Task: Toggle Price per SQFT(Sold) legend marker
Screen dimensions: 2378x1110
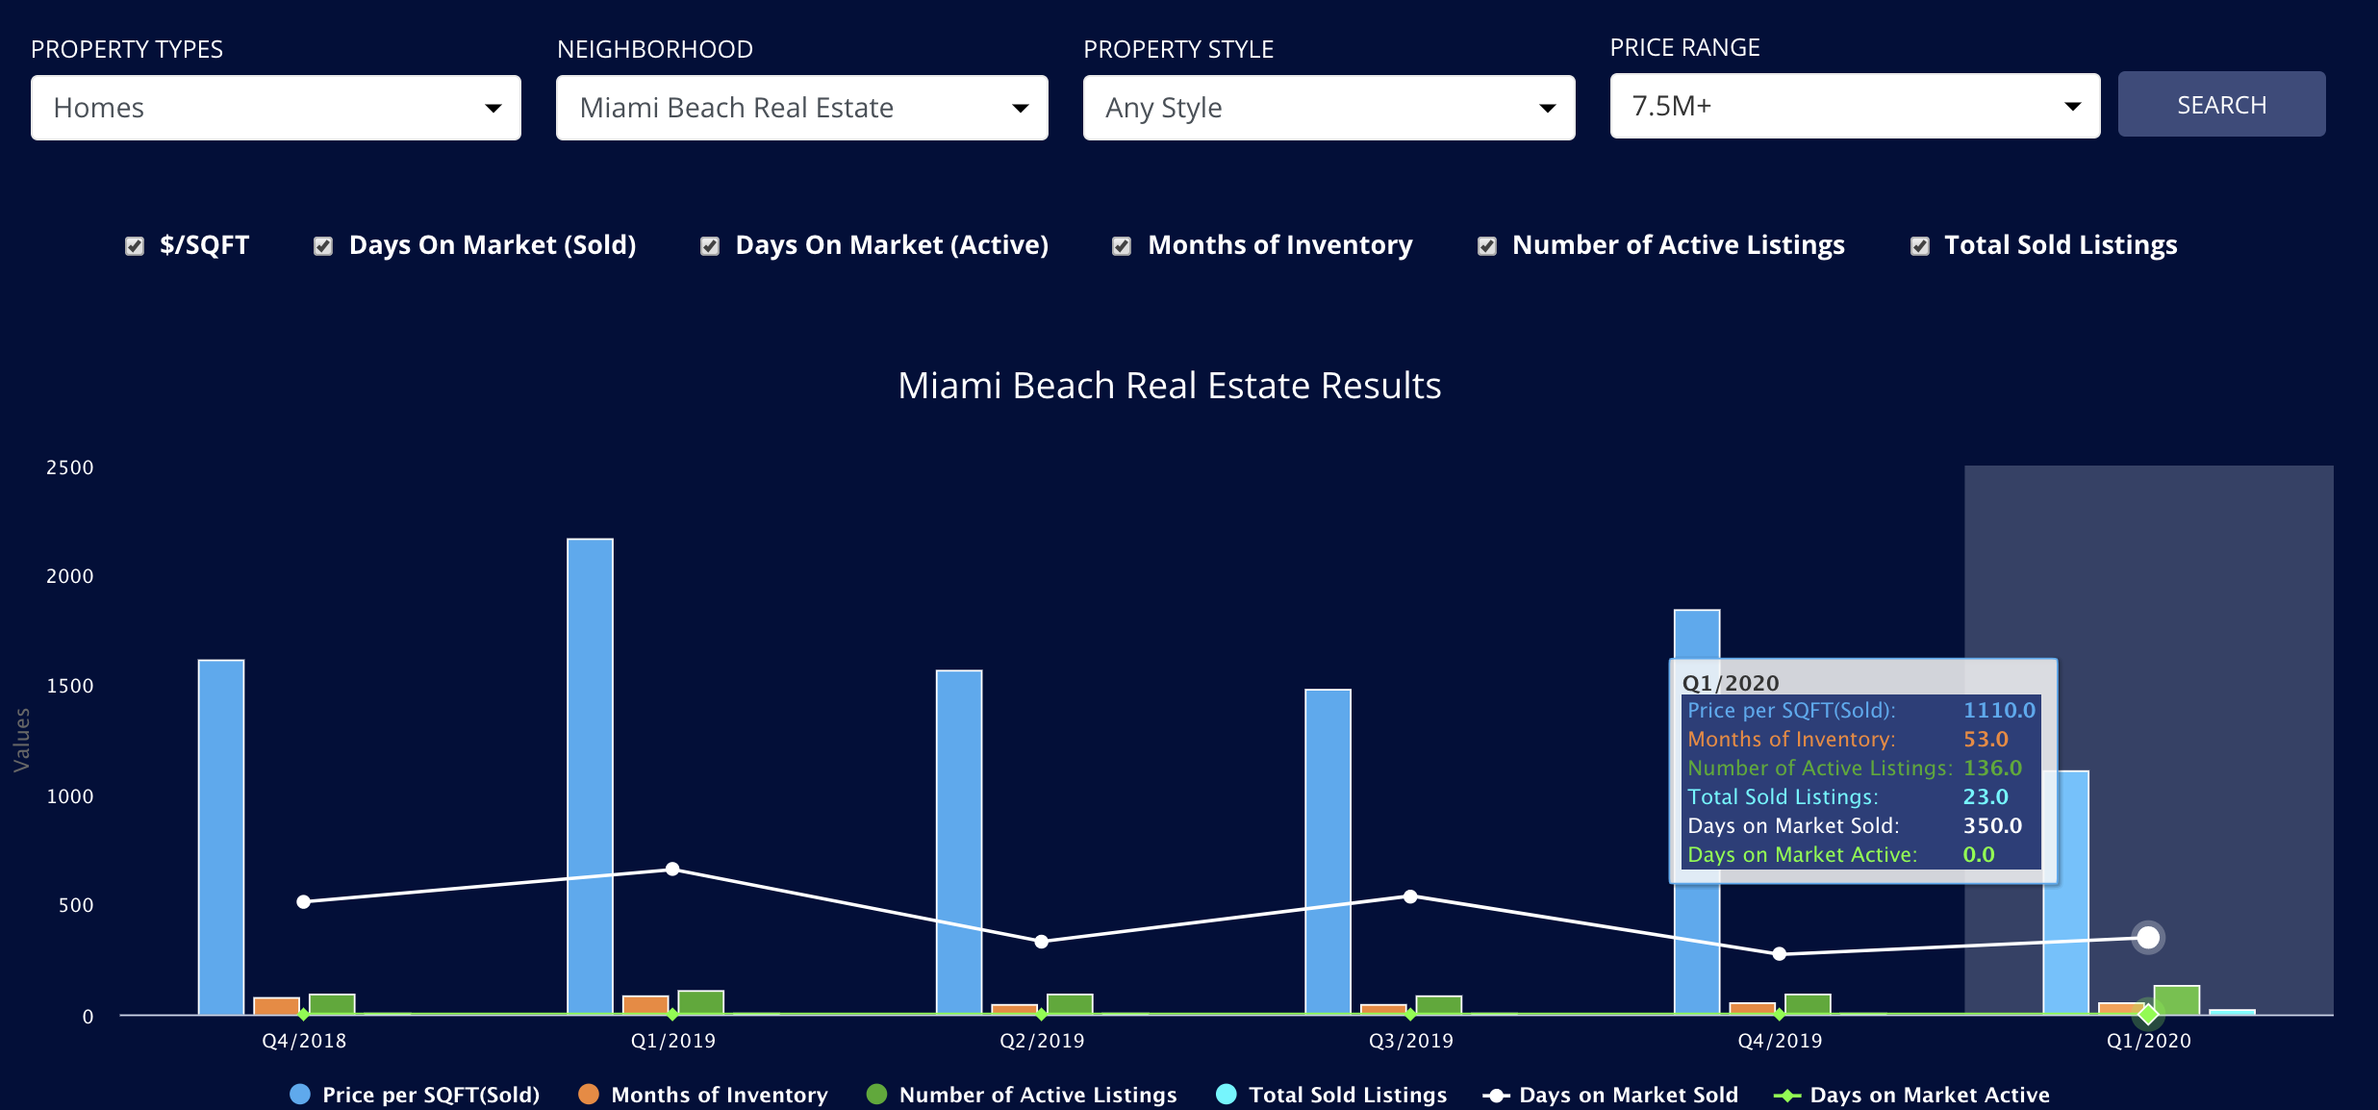Action: click(x=300, y=1094)
